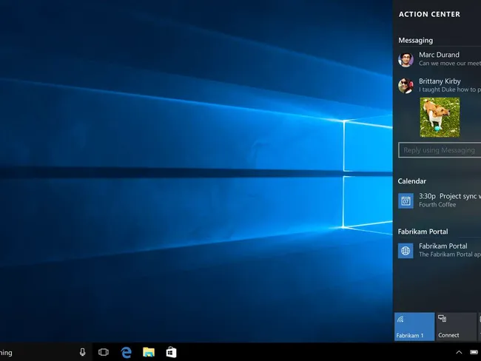Screen dimensions: 481x361
Task: Open File Explorer from the taskbar
Action: (x=148, y=352)
